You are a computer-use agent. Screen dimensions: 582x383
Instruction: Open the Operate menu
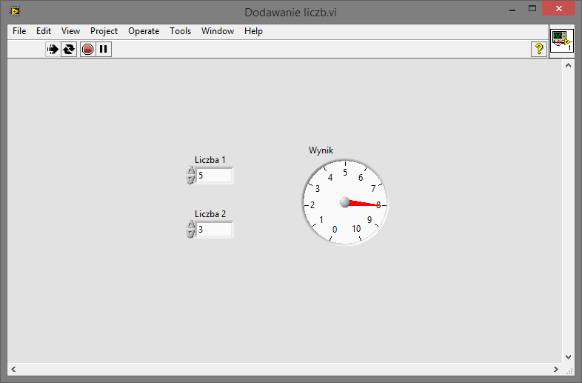pyautogui.click(x=144, y=31)
